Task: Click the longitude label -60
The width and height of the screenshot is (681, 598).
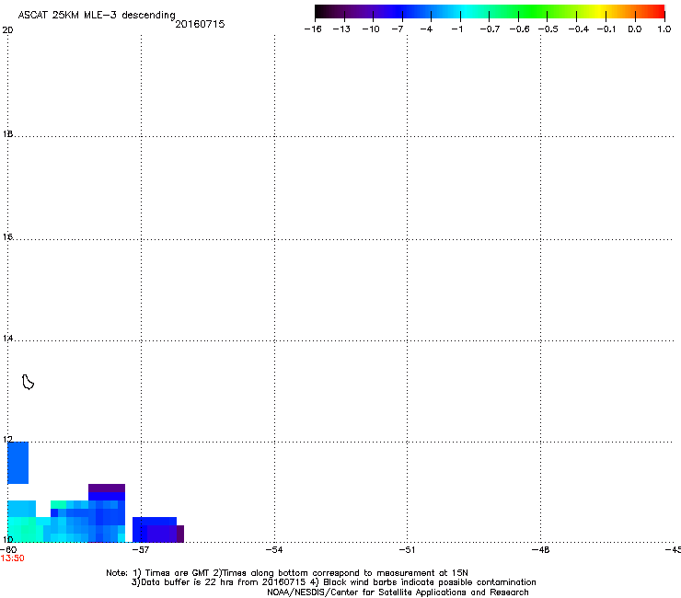Action: click(x=8, y=550)
